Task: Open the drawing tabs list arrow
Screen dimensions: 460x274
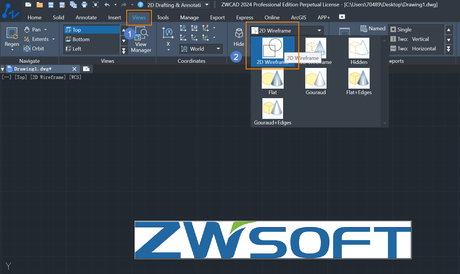Action: tap(3, 69)
